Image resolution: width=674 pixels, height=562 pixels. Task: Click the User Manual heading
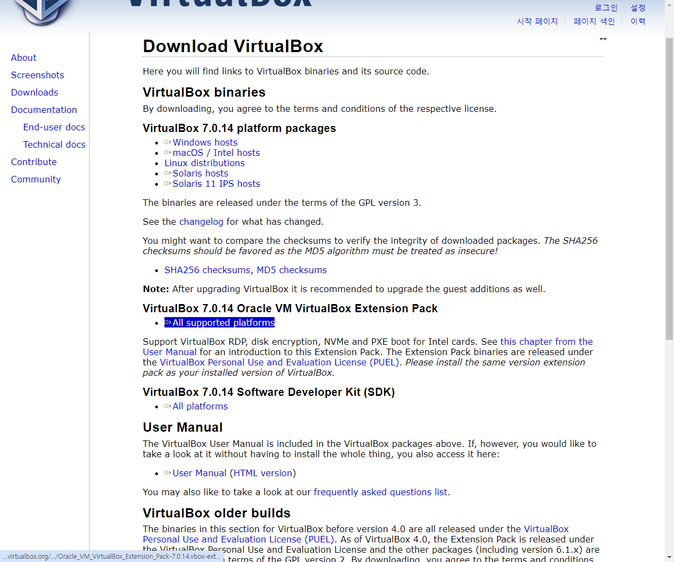(183, 427)
